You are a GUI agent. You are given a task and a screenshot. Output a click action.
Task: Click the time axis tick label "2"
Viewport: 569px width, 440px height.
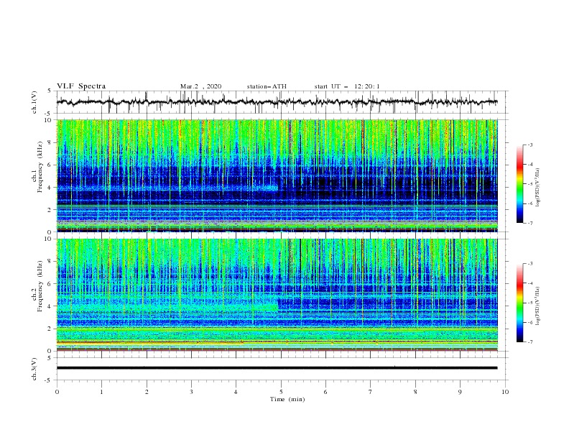pyautogui.click(x=147, y=392)
